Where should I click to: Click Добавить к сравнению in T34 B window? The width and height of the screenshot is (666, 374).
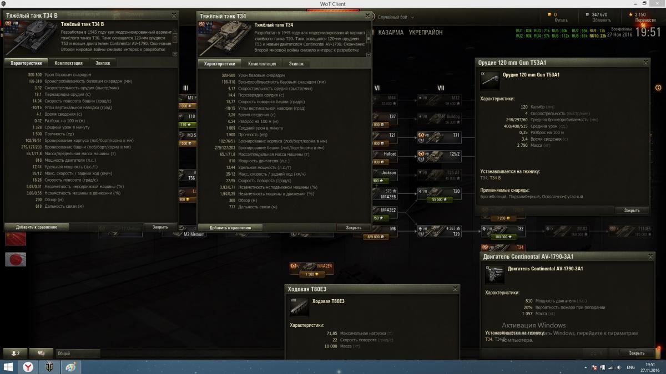coord(37,227)
